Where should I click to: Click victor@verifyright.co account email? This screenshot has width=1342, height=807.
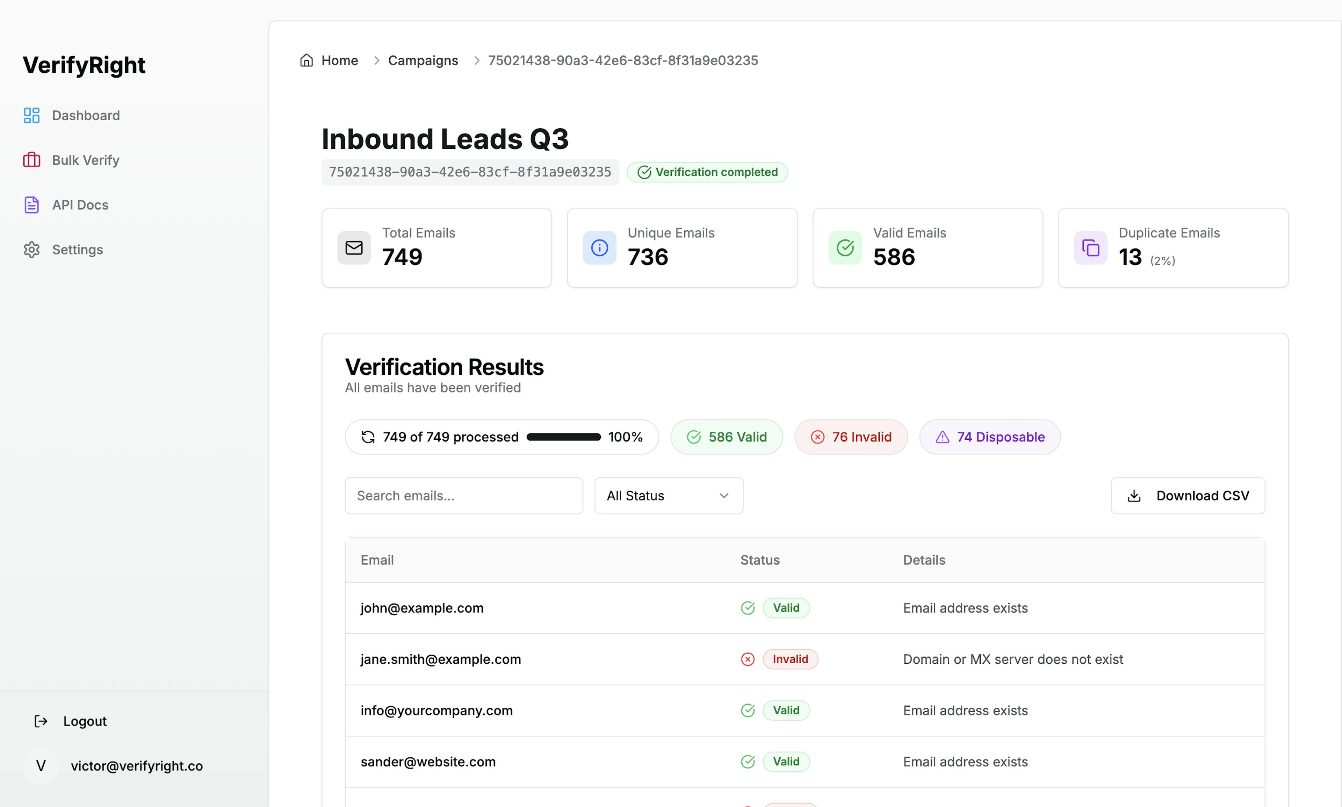137,766
